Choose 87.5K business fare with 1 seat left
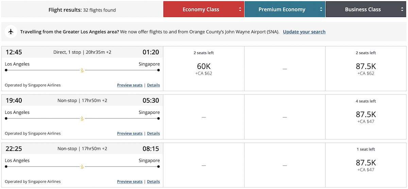The width and height of the screenshot is (408, 189). tap(366, 165)
